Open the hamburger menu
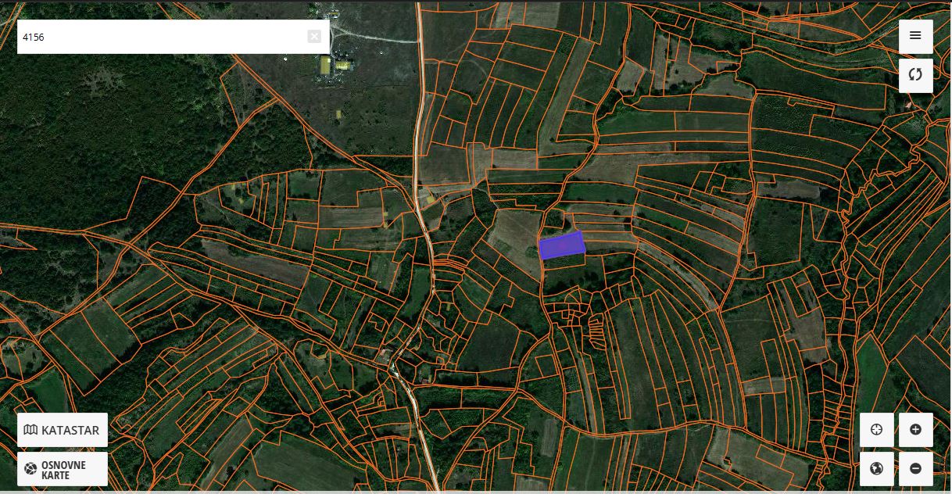 click(915, 36)
